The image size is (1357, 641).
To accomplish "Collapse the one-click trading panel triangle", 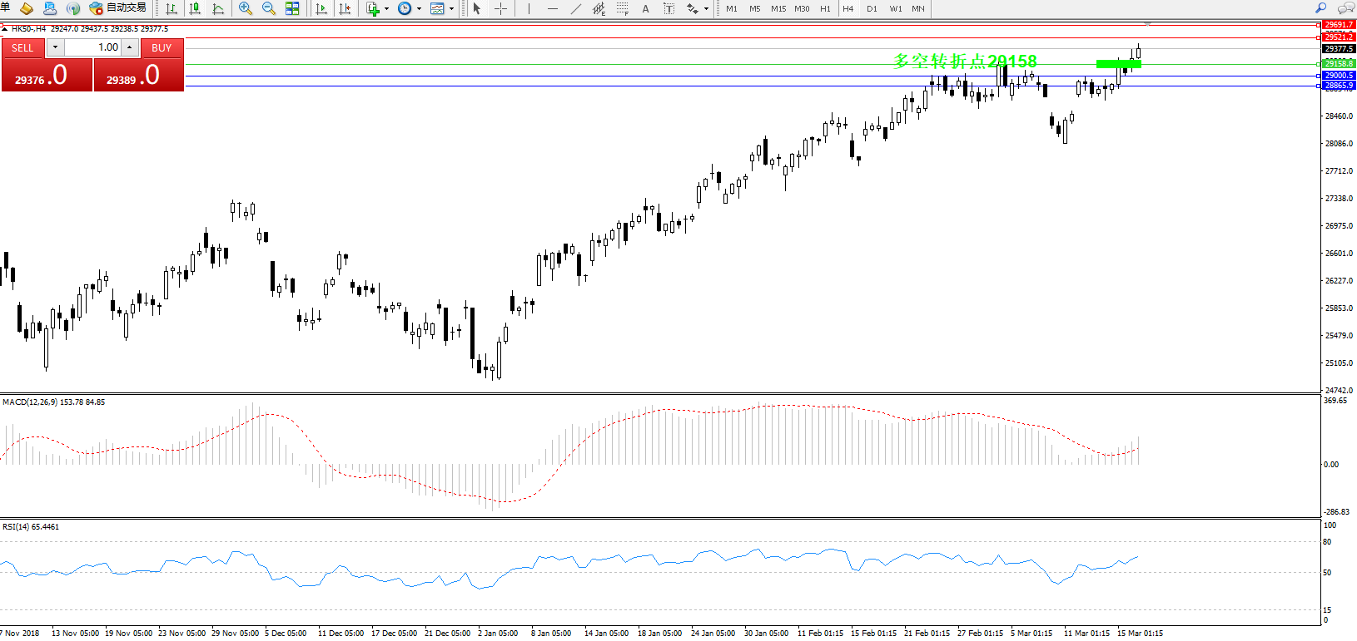I will click(x=4, y=28).
